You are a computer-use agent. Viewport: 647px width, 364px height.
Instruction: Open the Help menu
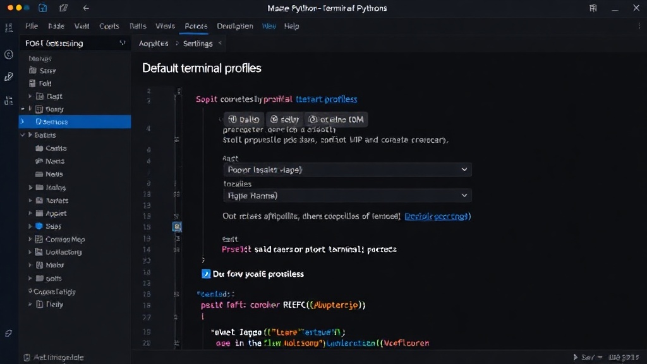(x=291, y=26)
